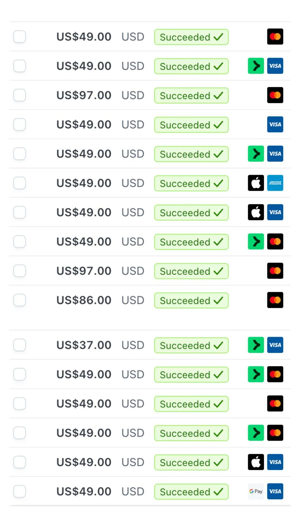Open the US$37.00 payment amount
294x523 pixels.
[x=84, y=345]
